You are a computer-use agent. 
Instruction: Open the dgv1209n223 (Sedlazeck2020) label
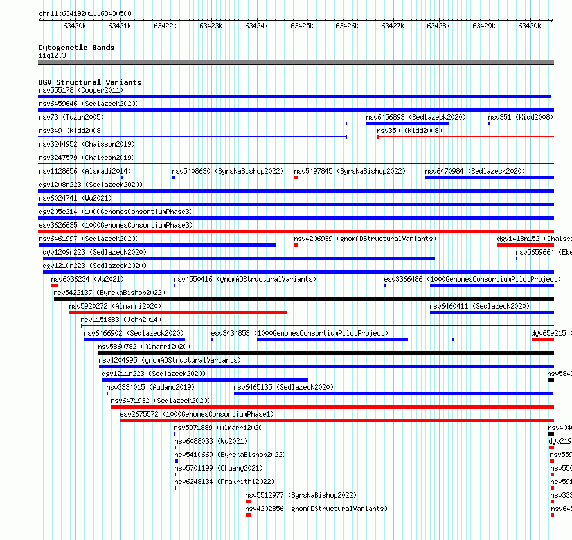click(x=94, y=252)
